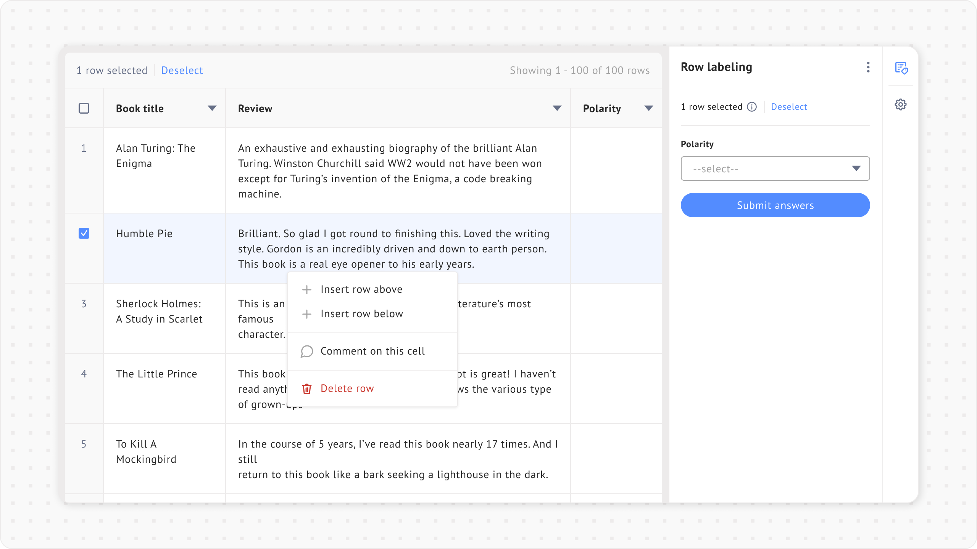Expand the Polarity column header dropdown

click(x=648, y=108)
